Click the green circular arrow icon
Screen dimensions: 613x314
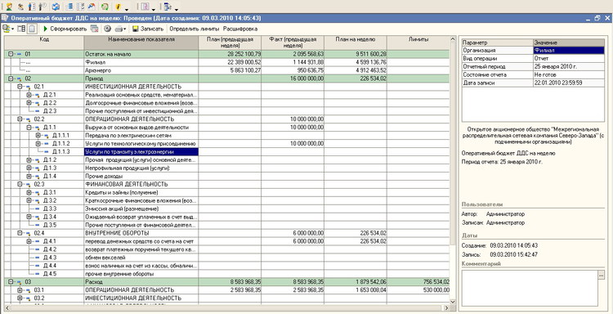105,7
